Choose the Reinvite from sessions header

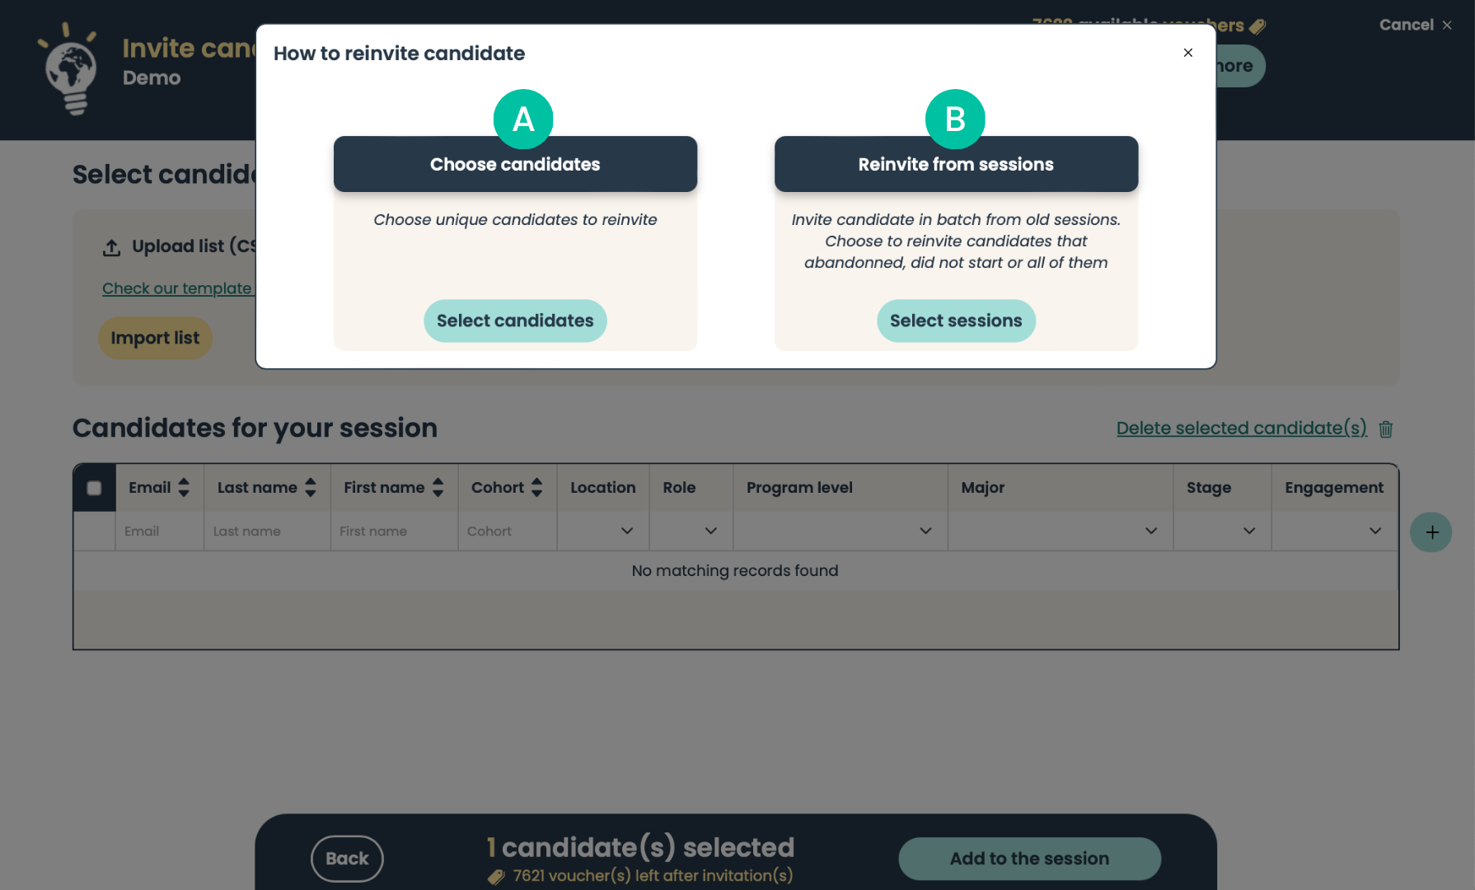click(956, 164)
